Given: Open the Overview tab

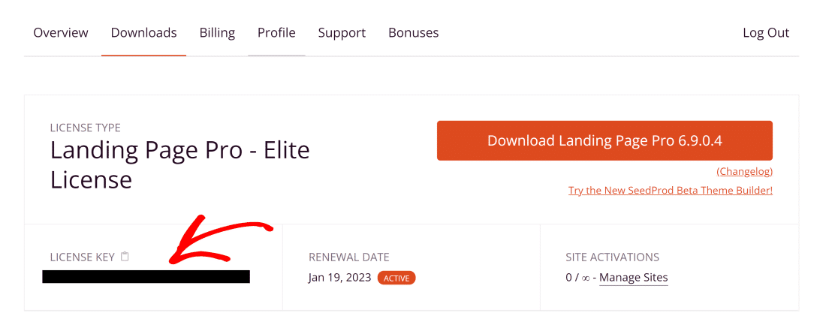Looking at the screenshot, I should coord(60,33).
